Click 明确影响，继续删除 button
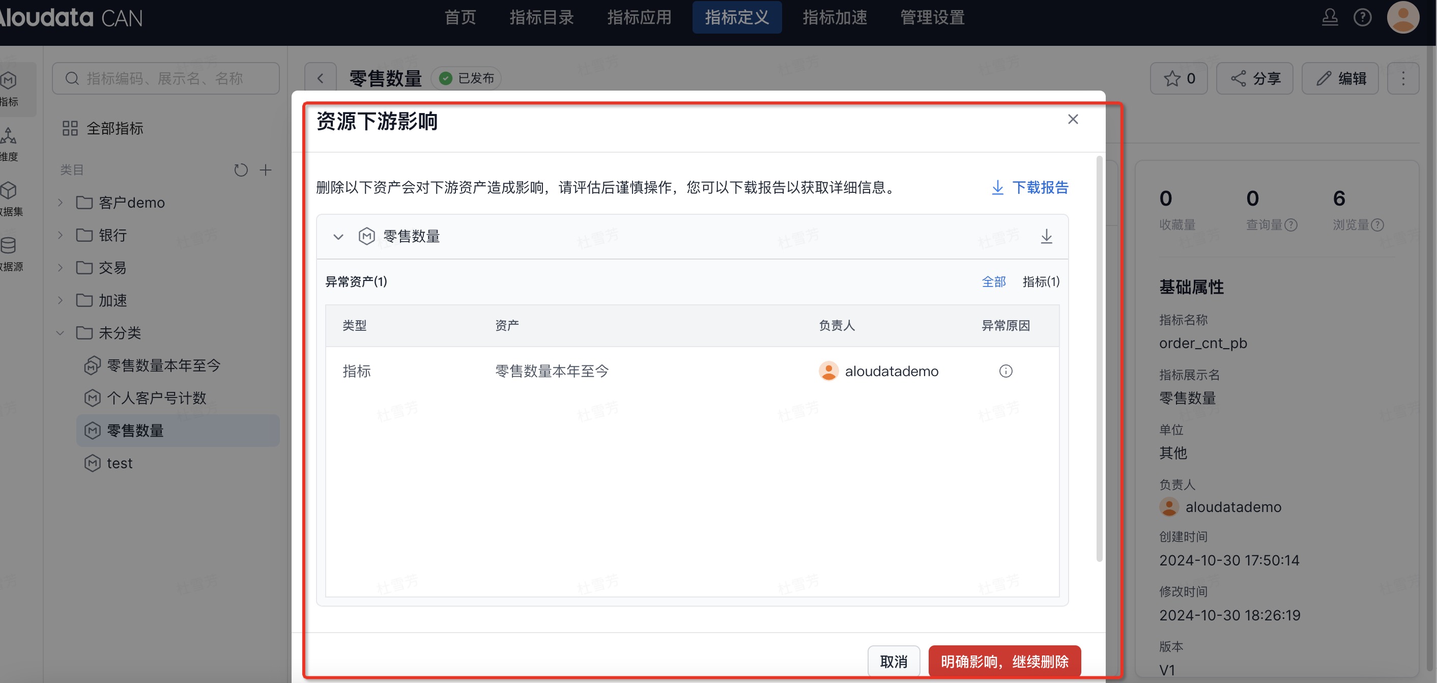This screenshot has width=1437, height=683. pyautogui.click(x=1004, y=661)
